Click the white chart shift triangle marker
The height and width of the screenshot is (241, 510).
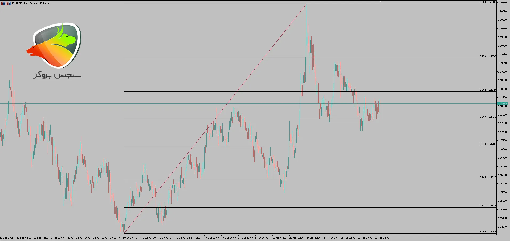click(380, 1)
